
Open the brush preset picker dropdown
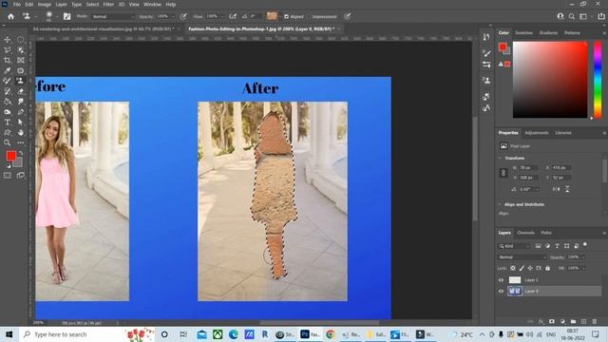point(57,17)
